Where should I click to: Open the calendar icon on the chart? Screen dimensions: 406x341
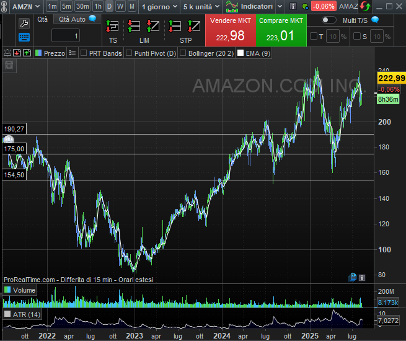click(9, 66)
